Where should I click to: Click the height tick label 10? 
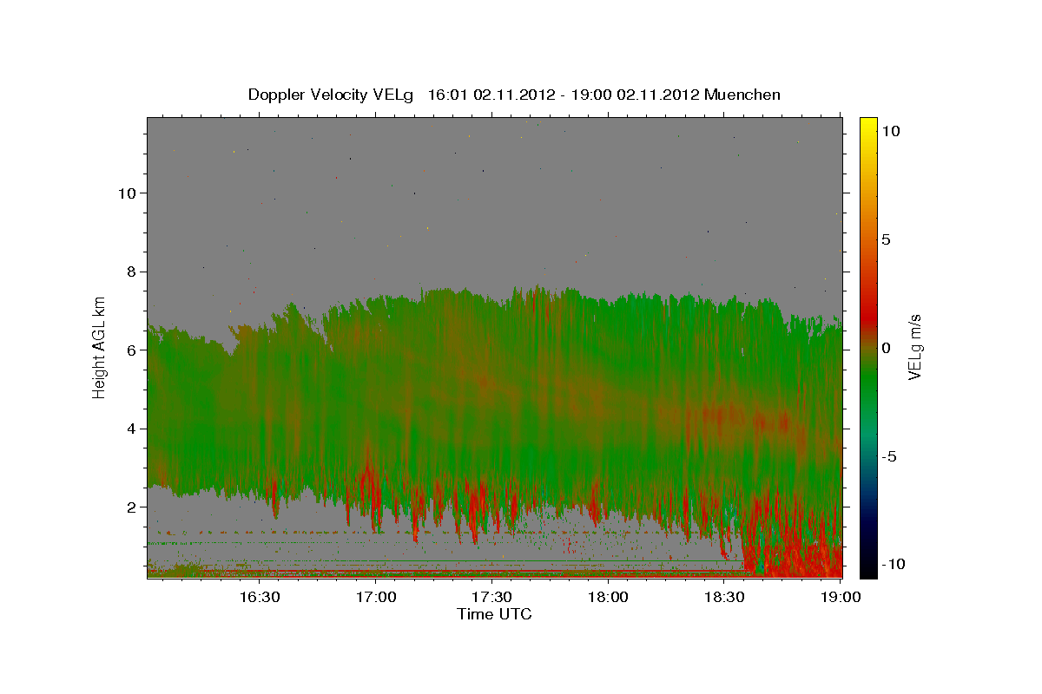127,193
